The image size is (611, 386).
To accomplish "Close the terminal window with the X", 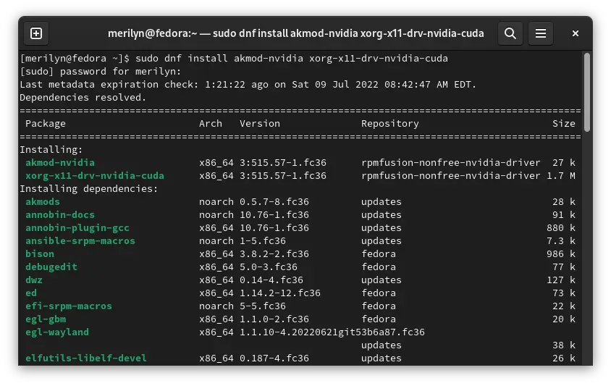I will click(575, 33).
